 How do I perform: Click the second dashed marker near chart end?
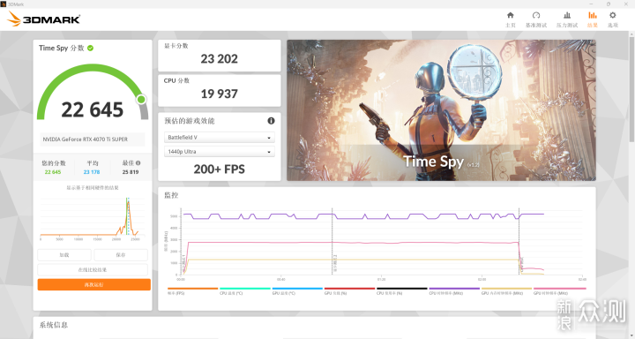click(x=519, y=241)
